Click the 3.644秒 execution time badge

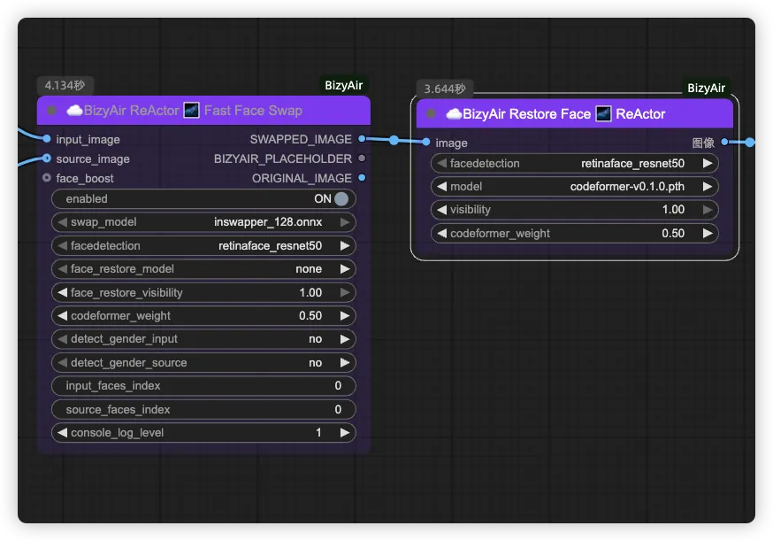tap(445, 89)
